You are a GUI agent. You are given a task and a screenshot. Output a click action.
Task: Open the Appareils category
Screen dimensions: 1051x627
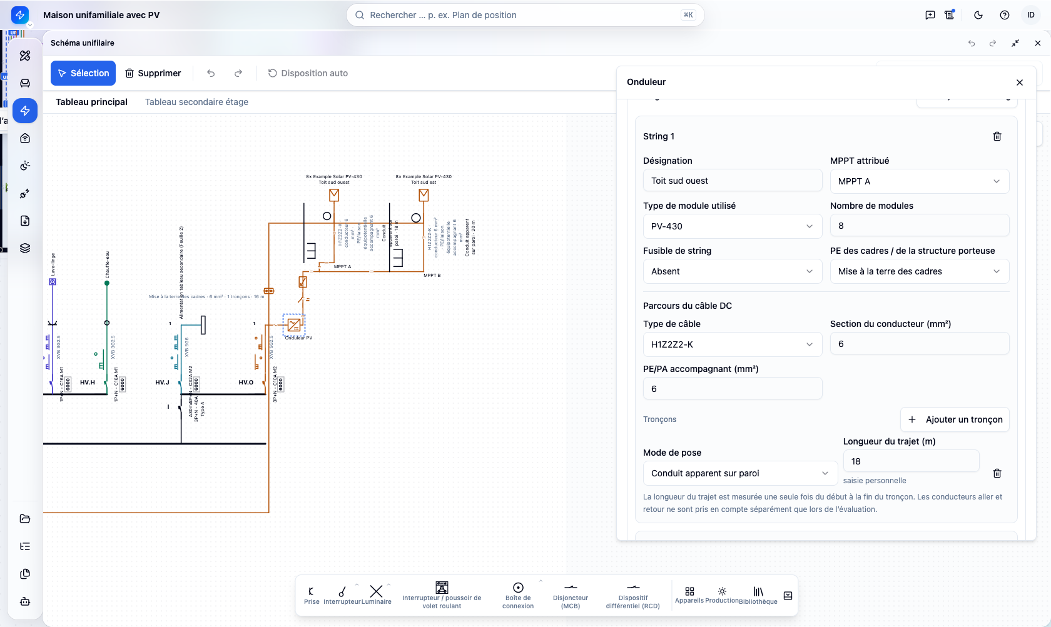click(x=689, y=595)
